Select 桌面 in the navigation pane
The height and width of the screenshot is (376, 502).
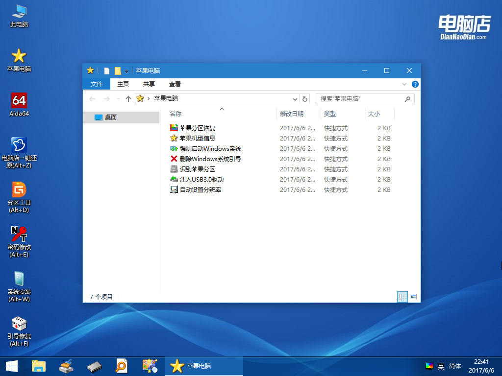click(122, 117)
